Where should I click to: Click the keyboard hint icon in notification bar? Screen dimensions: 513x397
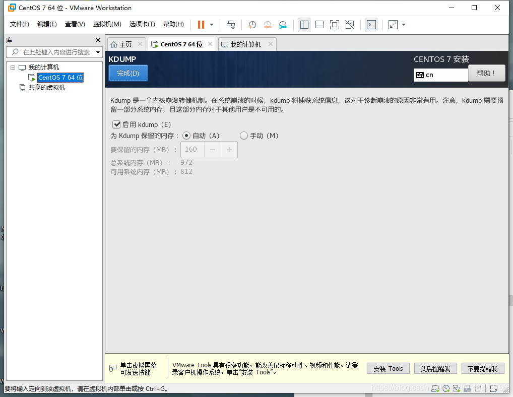(x=112, y=369)
